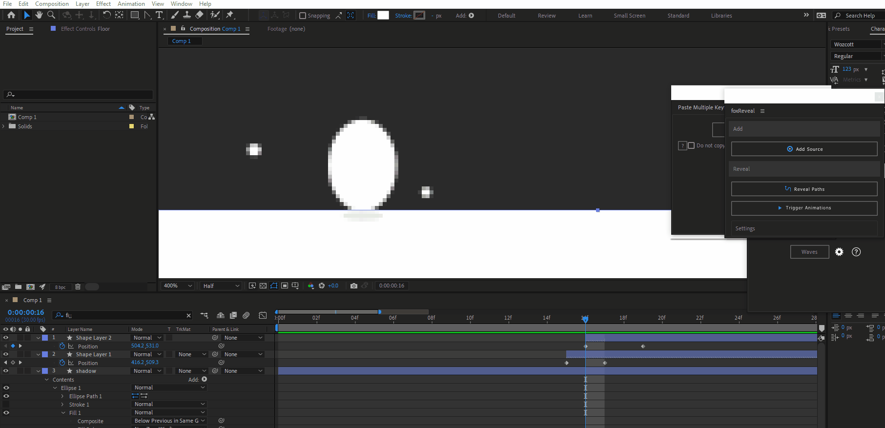The height and width of the screenshot is (428, 885).
Task: Select the Brush tool
Action: [175, 15]
